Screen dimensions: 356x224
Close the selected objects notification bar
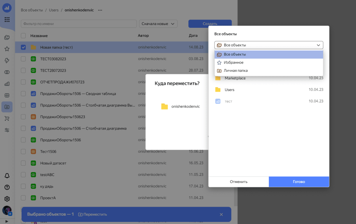221,215
